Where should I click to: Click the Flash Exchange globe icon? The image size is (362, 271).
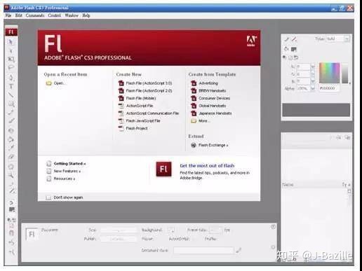pyautogui.click(x=194, y=145)
